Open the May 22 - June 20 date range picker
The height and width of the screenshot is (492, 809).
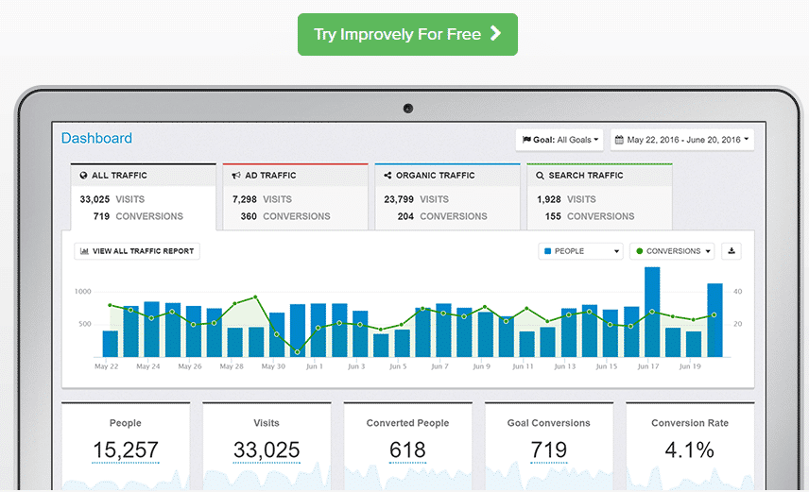(682, 140)
